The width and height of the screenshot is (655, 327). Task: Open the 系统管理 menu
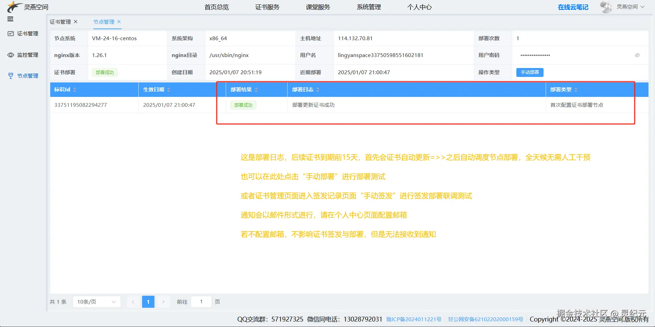coord(368,7)
